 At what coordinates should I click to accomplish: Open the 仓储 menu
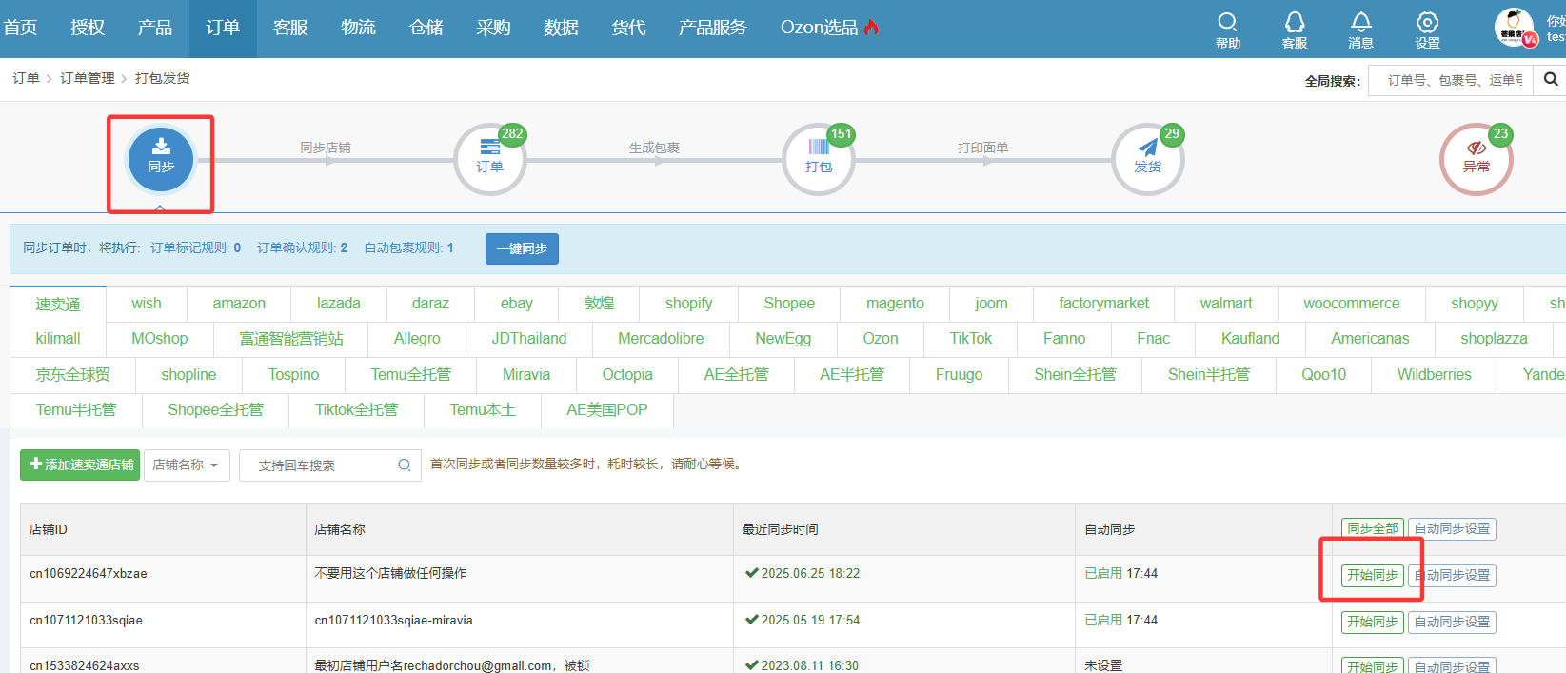pyautogui.click(x=426, y=28)
